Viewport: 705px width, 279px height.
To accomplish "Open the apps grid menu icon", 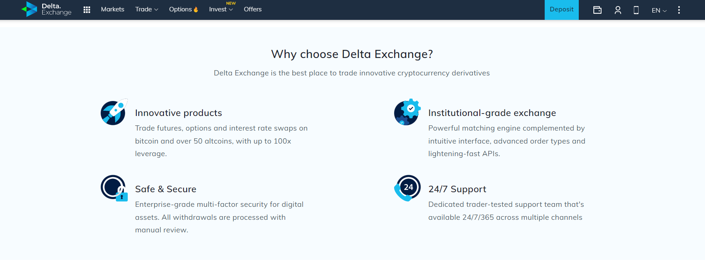I will pyautogui.click(x=87, y=10).
